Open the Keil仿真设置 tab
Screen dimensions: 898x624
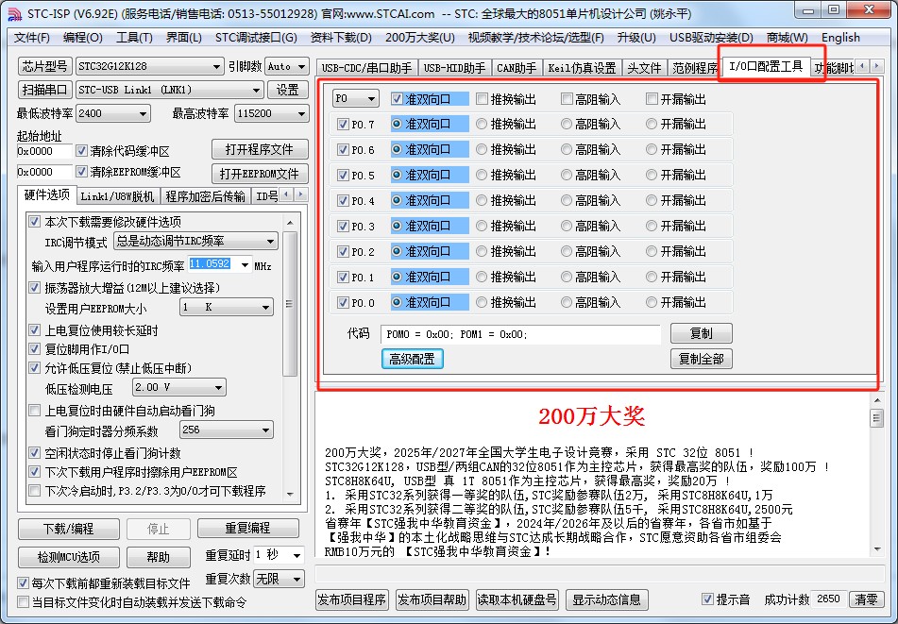(582, 68)
